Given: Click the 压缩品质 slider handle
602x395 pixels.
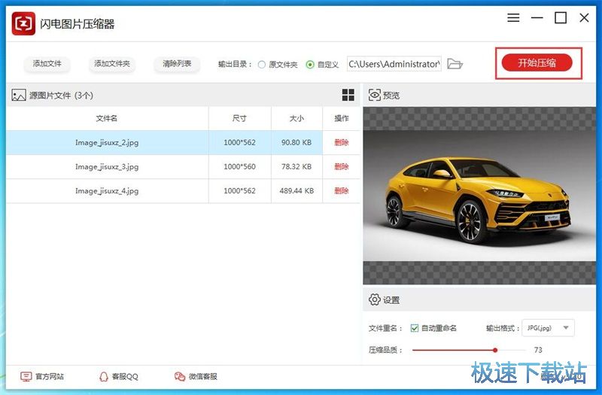Looking at the screenshot, I should (495, 350).
